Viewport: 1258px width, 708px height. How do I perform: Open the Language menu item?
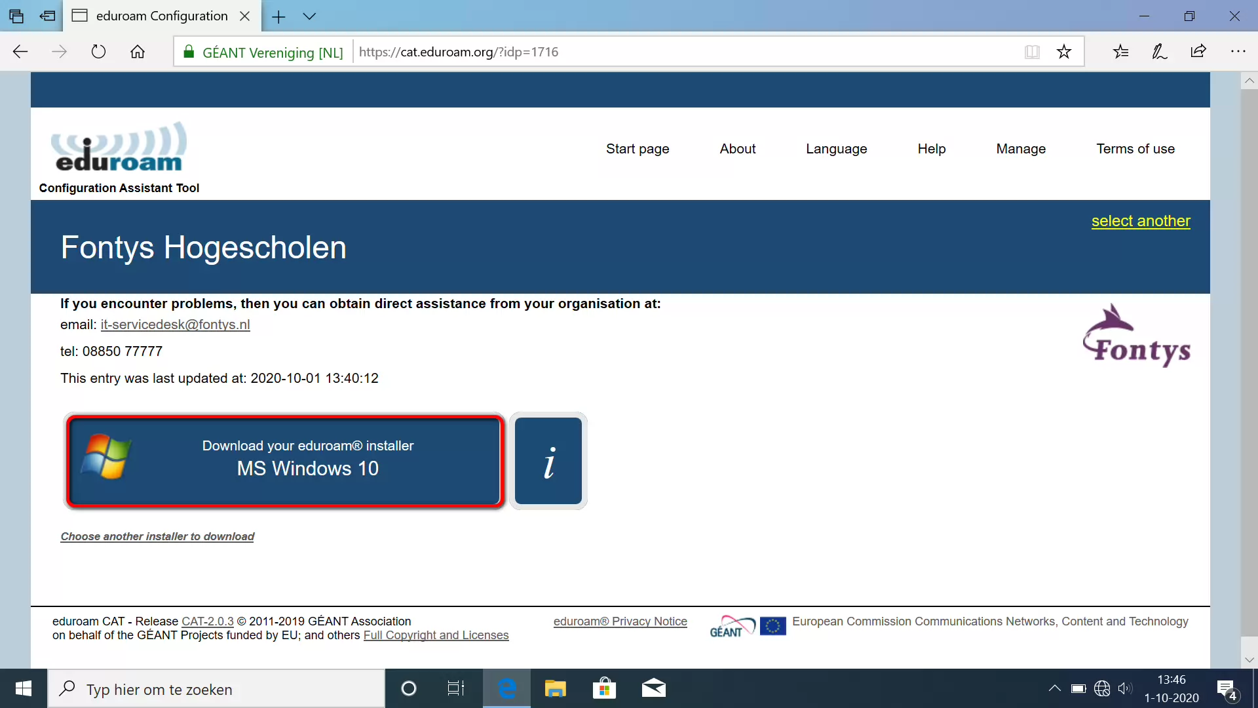pyautogui.click(x=836, y=147)
